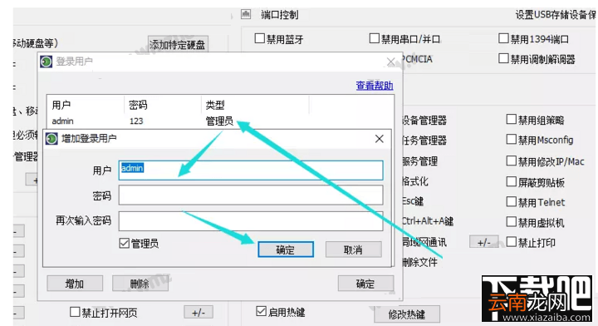Check 禁用组策略 option
The width and height of the screenshot is (598, 326).
[x=511, y=120]
